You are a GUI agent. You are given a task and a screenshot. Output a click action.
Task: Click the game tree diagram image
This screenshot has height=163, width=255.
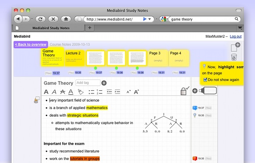pyautogui.click(x=164, y=123)
